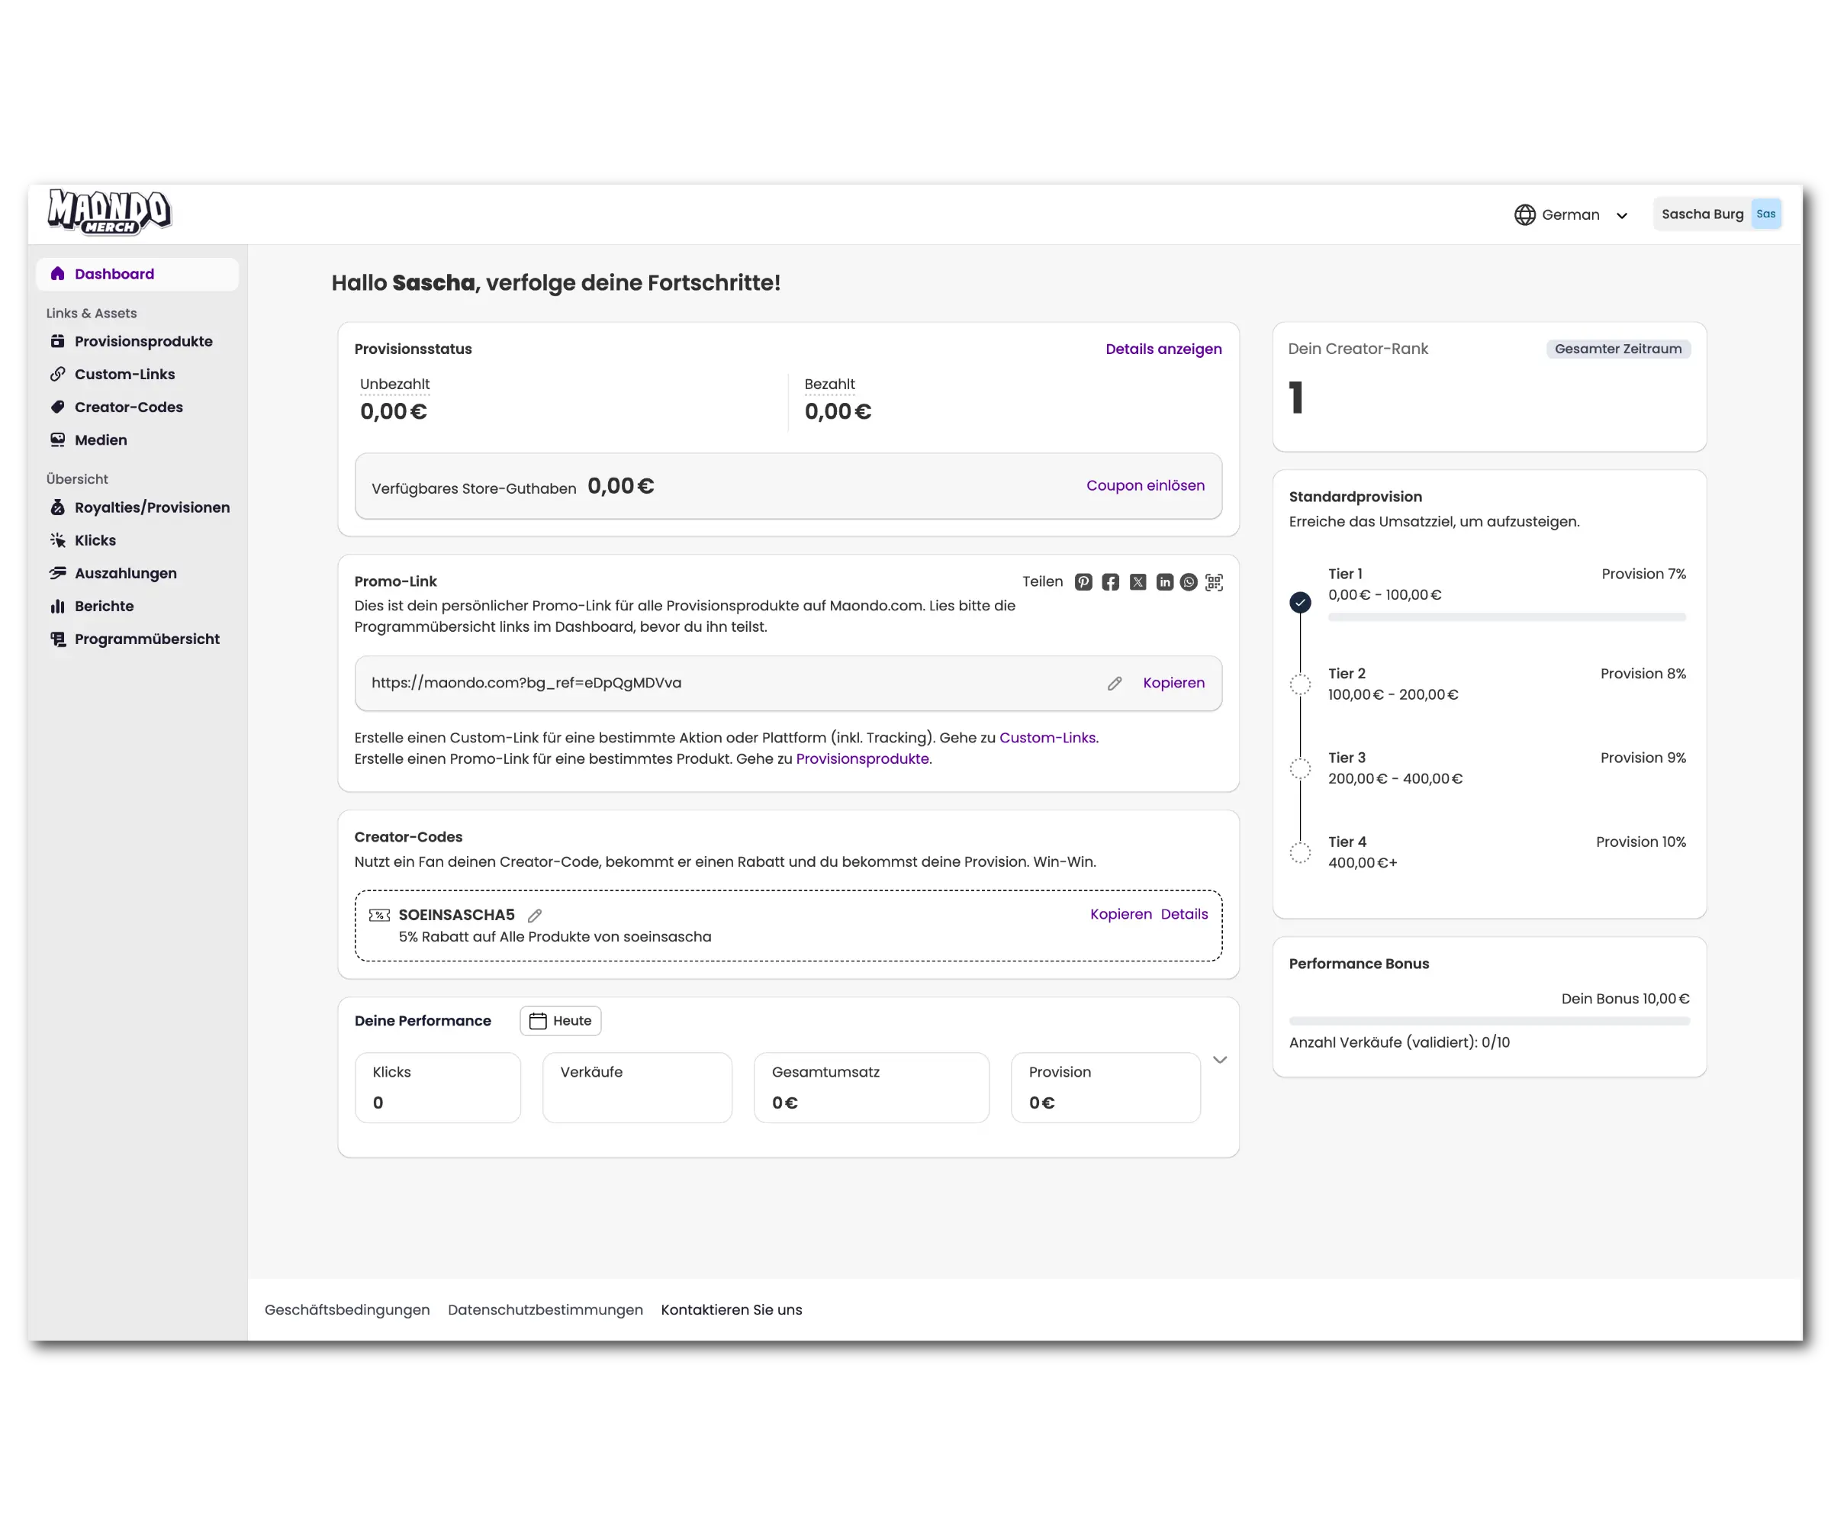Share promo link on X
The image size is (1831, 1526).
[1138, 581]
